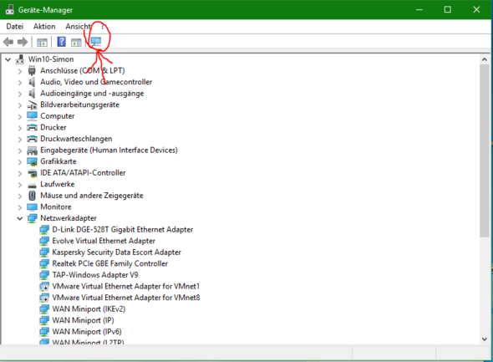This screenshot has width=493, height=362.
Task: Open the Ansicht menu
Action: click(x=78, y=27)
